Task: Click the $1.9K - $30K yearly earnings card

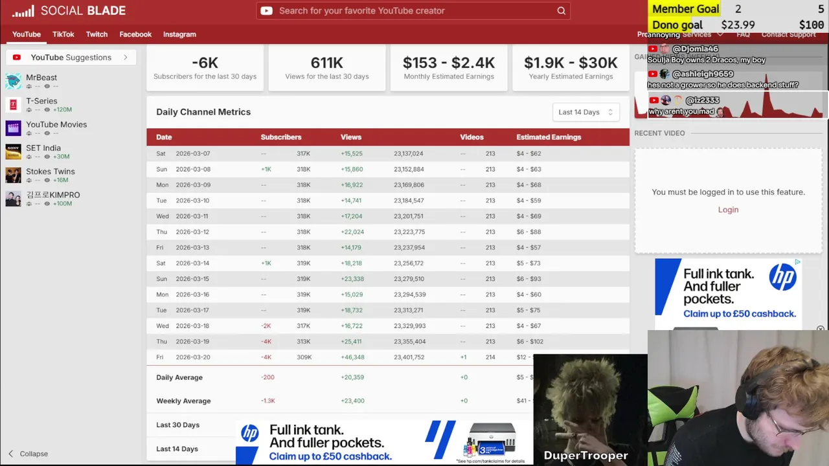Action: [571, 67]
